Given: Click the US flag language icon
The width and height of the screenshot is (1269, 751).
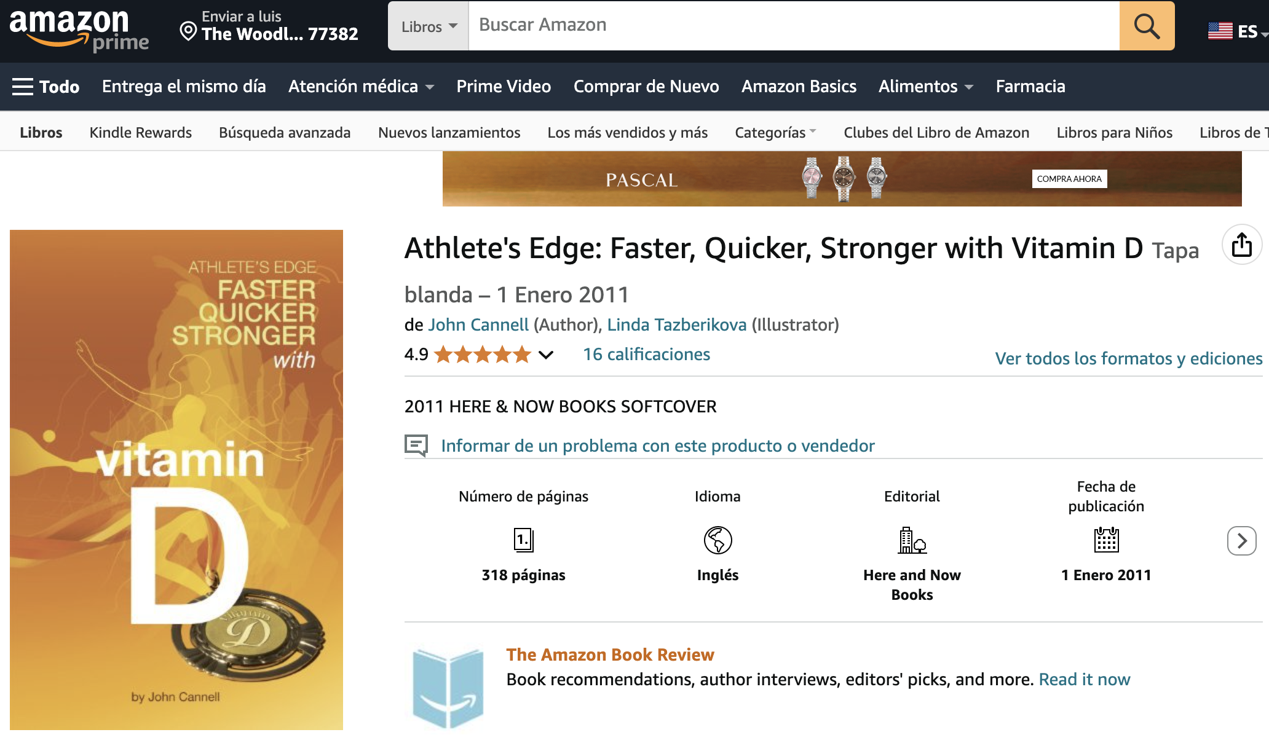Looking at the screenshot, I should coord(1220,31).
